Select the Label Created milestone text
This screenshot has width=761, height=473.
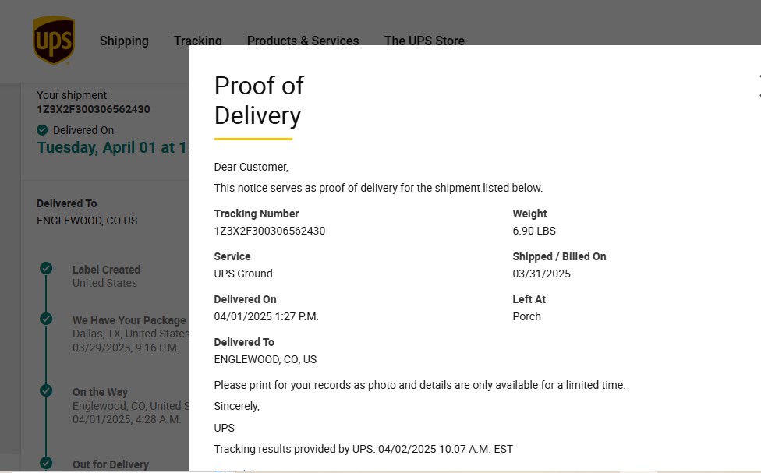(x=106, y=270)
